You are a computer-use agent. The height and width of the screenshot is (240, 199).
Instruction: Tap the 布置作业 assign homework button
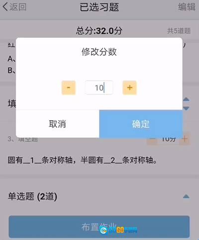(x=99, y=227)
